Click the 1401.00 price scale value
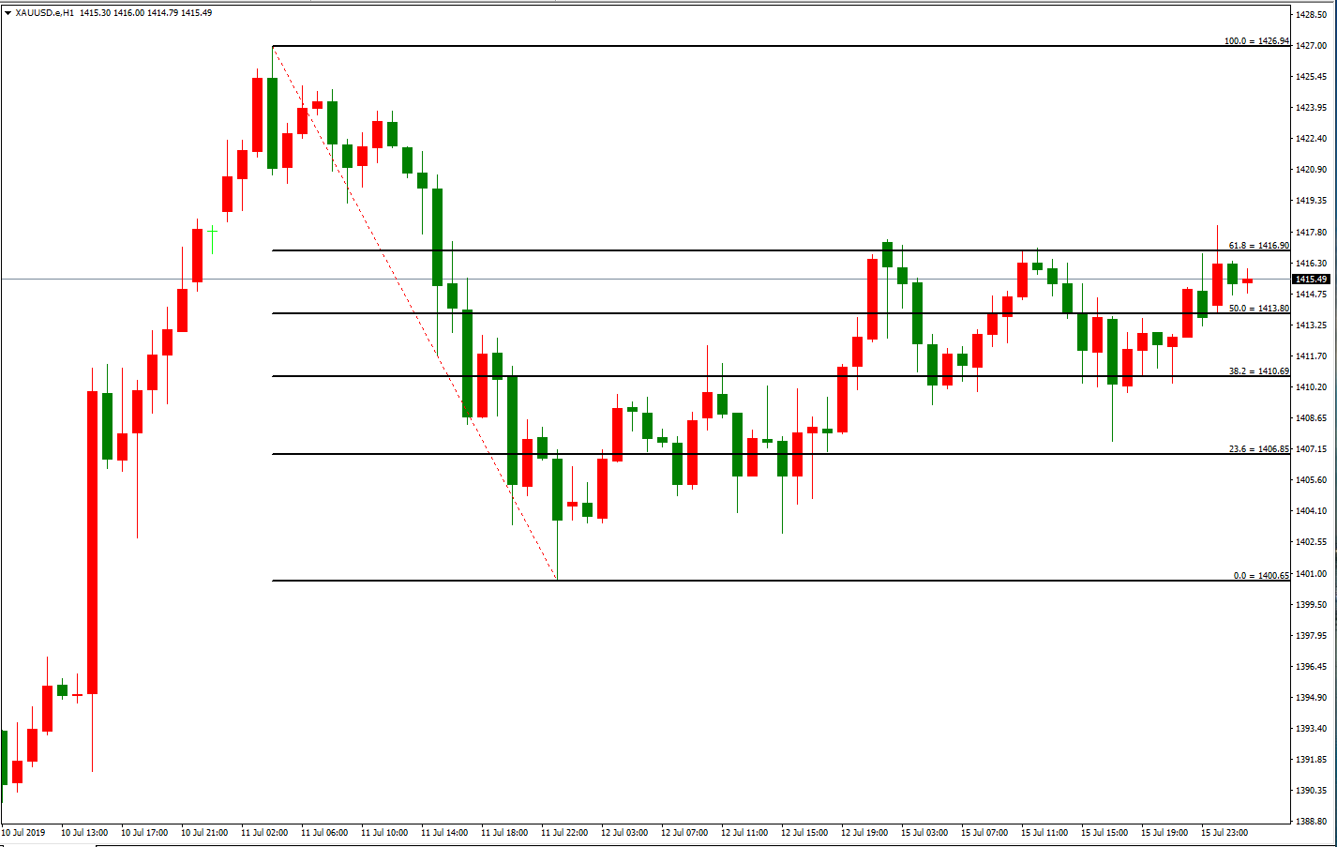 pos(1311,574)
